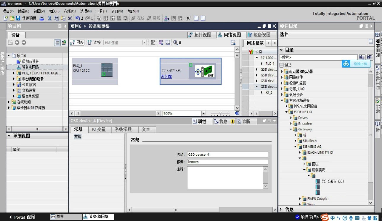Adjust the network view zoom slider

pyautogui.click(x=220, y=113)
